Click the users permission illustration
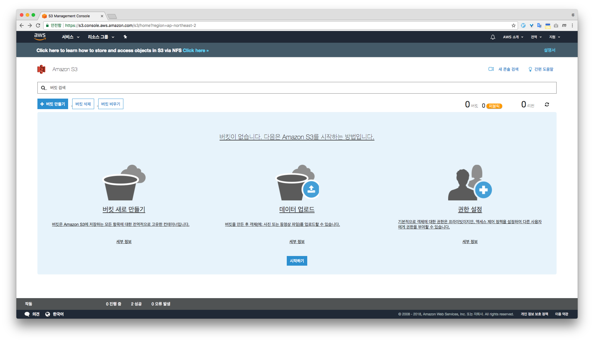 (x=470, y=183)
